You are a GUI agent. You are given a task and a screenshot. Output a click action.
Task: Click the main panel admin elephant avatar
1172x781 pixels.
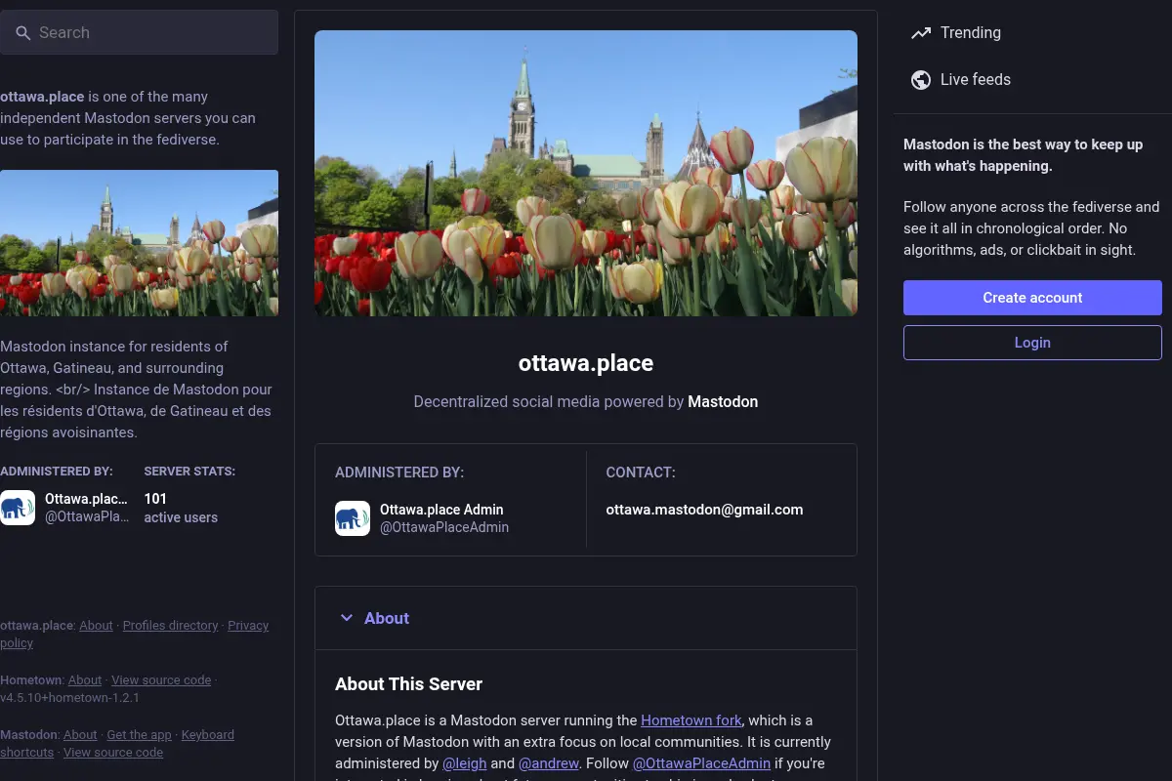tap(353, 518)
